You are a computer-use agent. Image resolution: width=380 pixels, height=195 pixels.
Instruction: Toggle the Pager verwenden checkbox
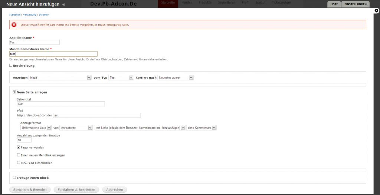(19, 147)
